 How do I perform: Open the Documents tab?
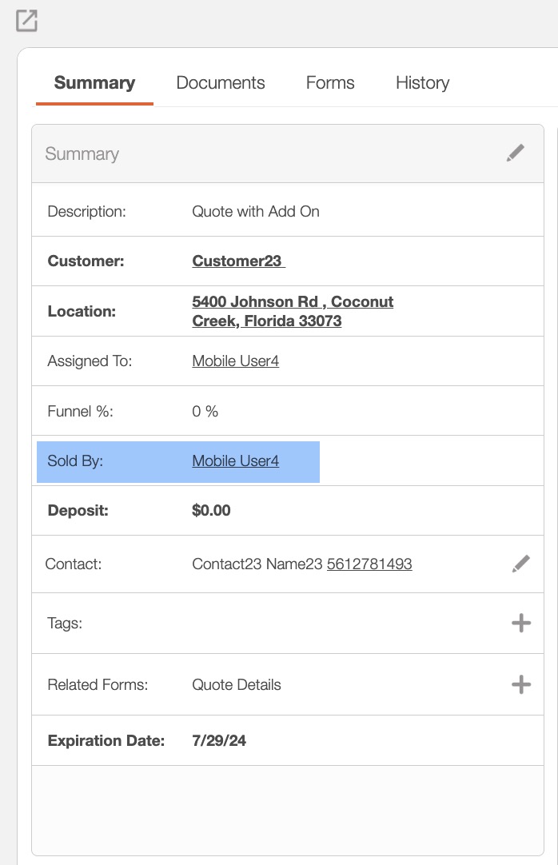pyautogui.click(x=221, y=83)
